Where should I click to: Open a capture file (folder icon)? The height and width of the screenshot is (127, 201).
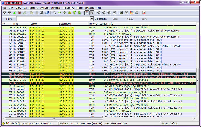click(x=32, y=13)
